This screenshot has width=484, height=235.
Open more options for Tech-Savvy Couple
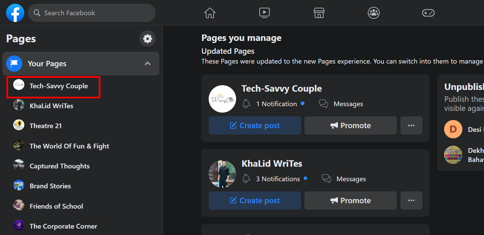[411, 125]
